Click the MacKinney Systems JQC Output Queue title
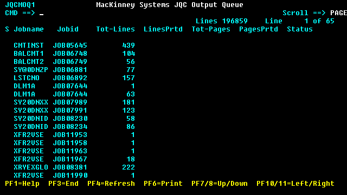347x195 pixels. point(170,5)
